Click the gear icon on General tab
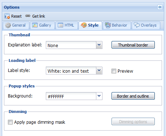Screen dimensions: 166x136 8,25
